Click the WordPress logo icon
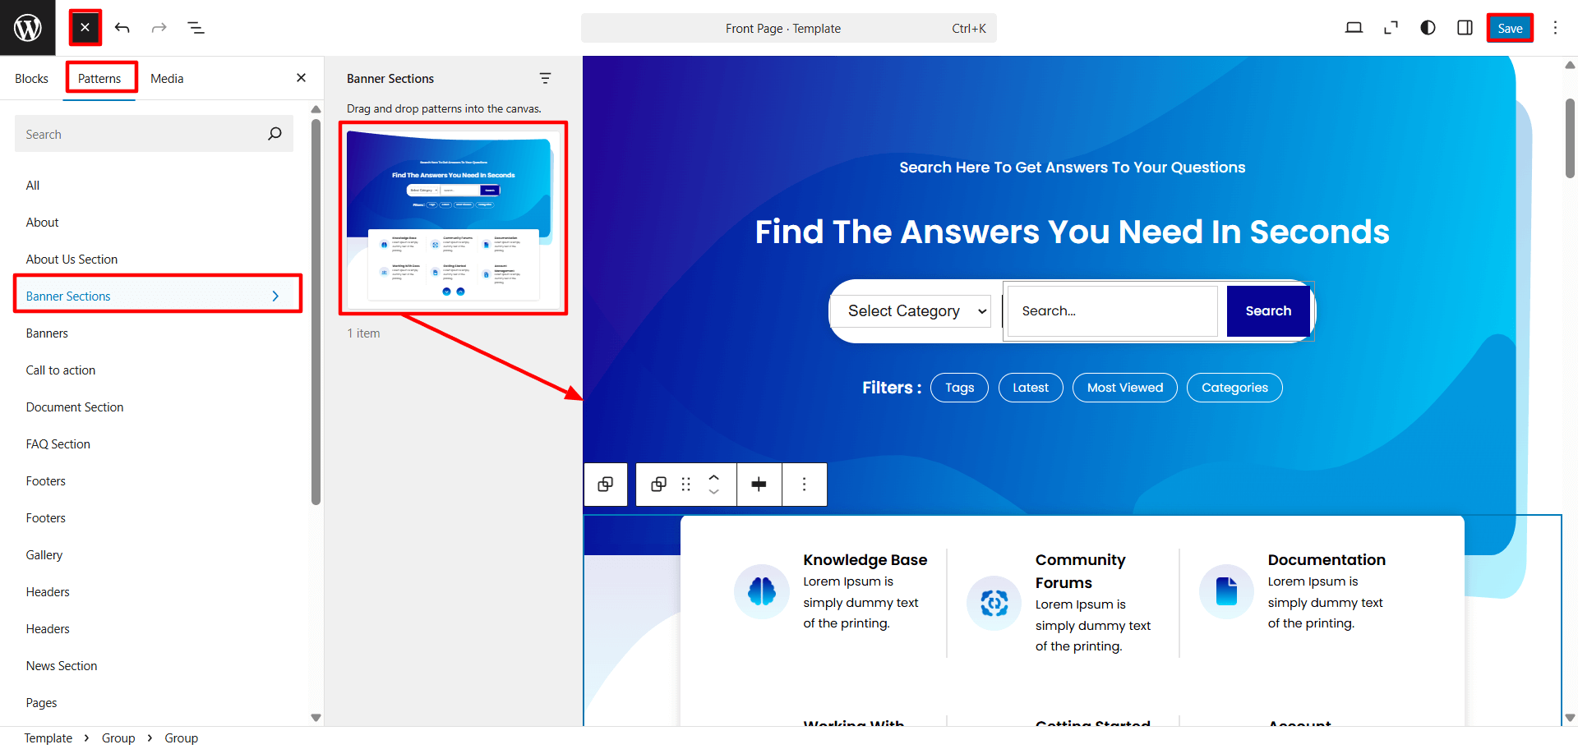1578x749 pixels. (28, 28)
